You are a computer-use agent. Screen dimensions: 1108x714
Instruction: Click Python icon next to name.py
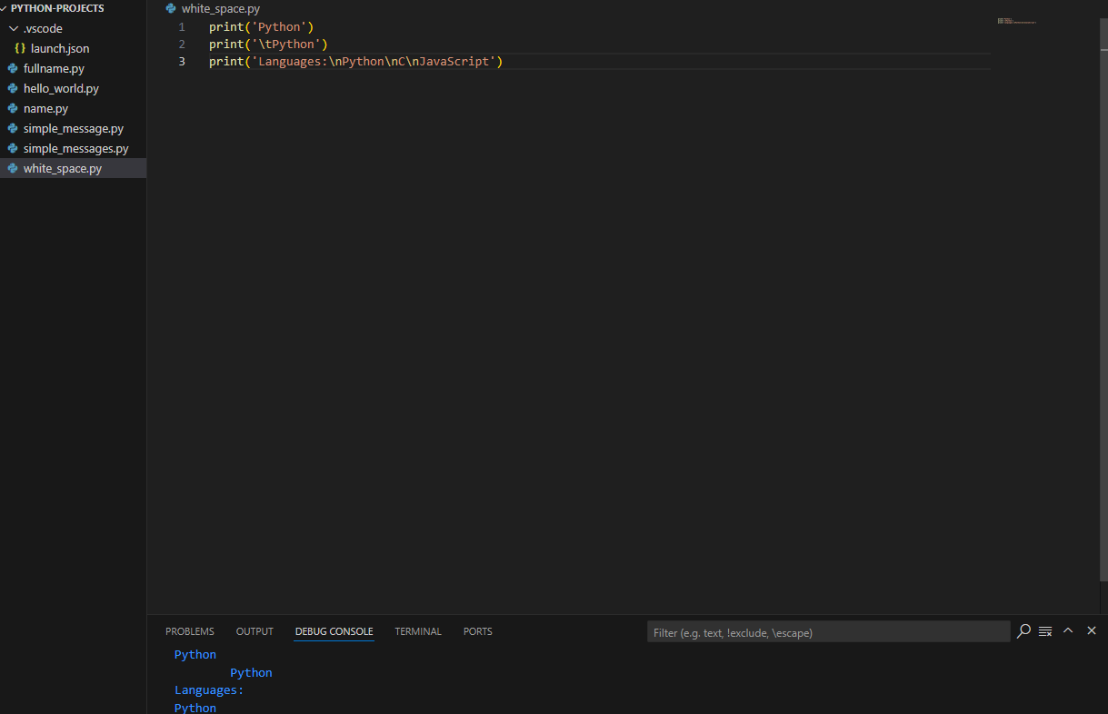pos(13,108)
